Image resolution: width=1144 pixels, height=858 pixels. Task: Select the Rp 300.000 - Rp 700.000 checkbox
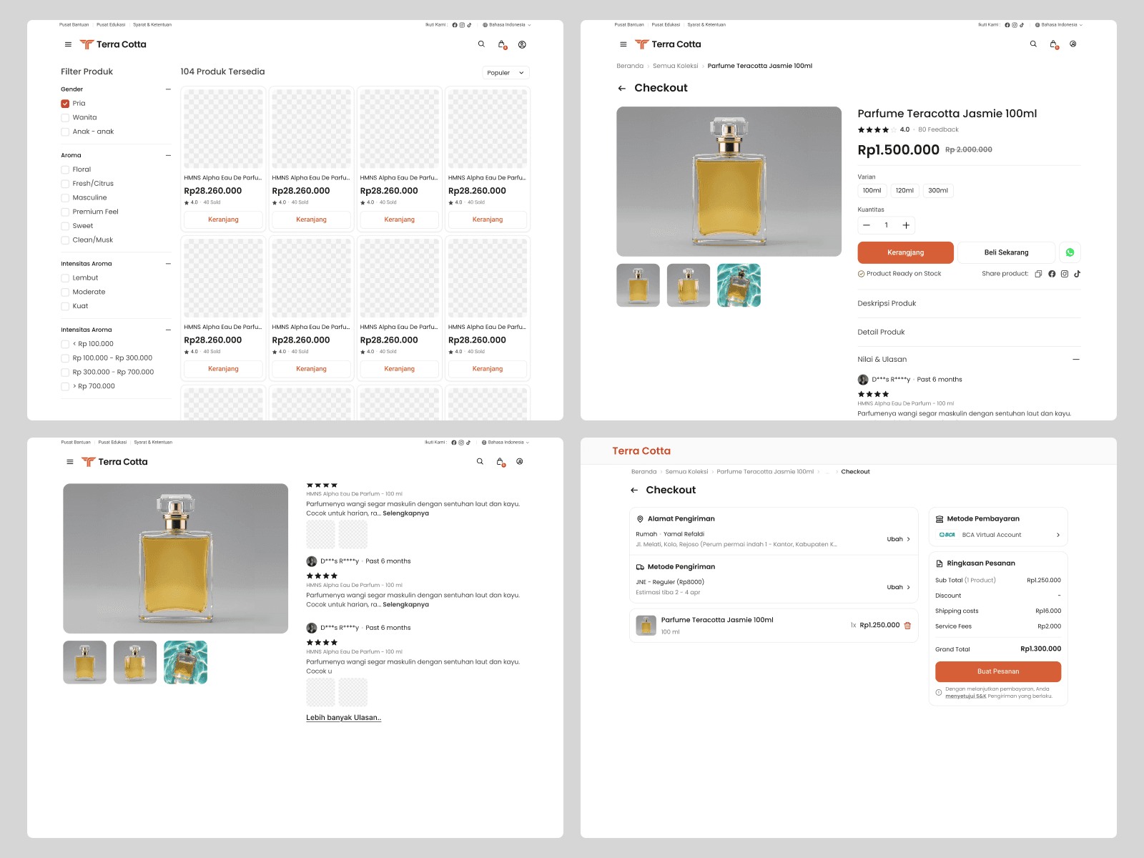click(x=65, y=373)
